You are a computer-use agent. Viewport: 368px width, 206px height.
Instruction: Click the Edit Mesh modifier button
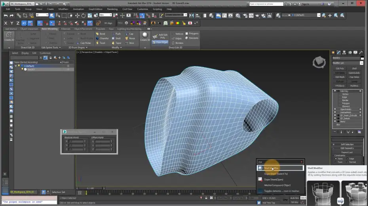[340, 77]
